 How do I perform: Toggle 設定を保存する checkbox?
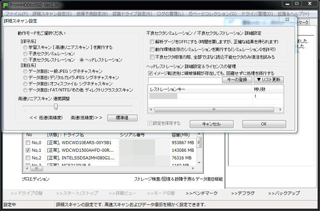(x=150, y=123)
